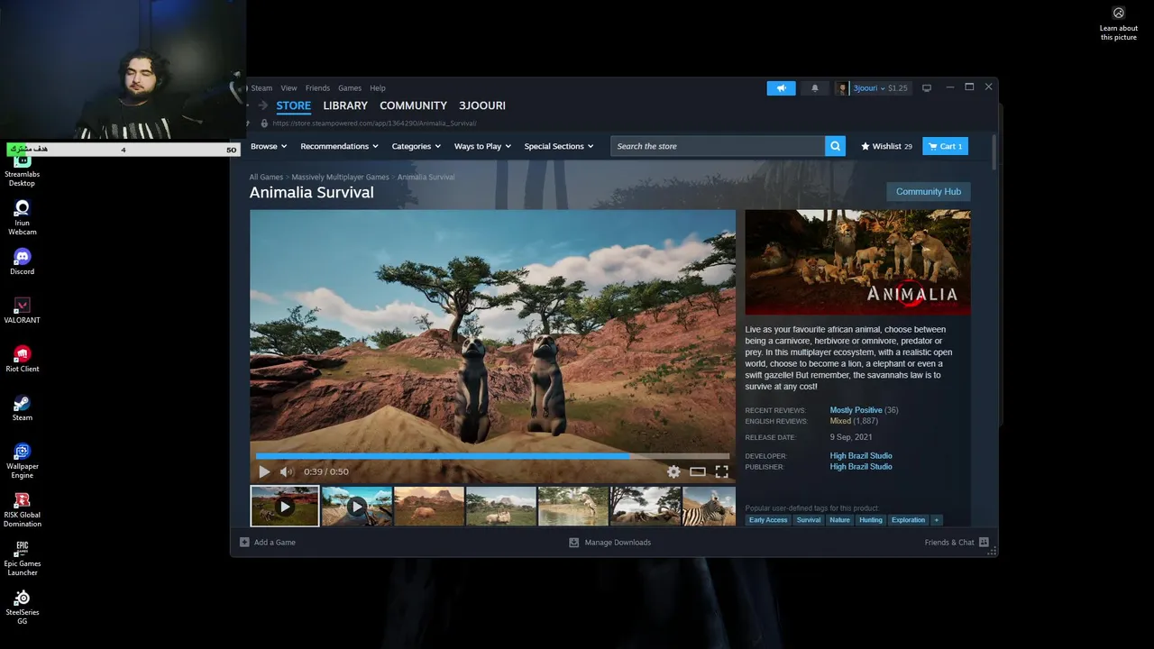Navigate forward using the arrow button
This screenshot has width=1154, height=649.
263,105
